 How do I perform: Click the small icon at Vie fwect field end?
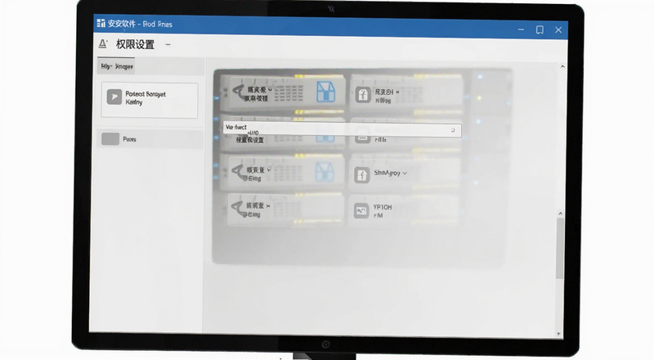453,130
